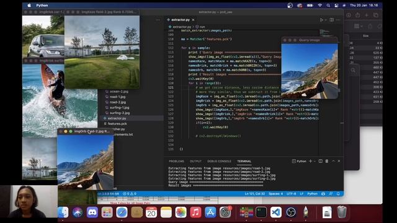Image resolution: width=397 pixels, height=223 pixels.
Task: Open Terminal app from dock
Action: 261,212
